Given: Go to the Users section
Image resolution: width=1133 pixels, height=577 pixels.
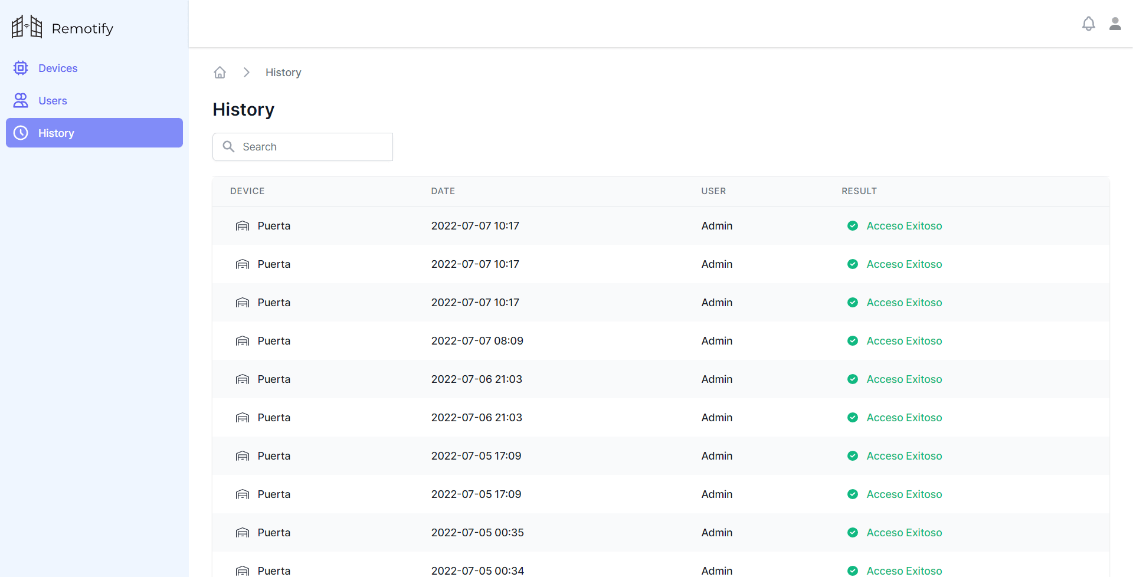Looking at the screenshot, I should tap(94, 100).
